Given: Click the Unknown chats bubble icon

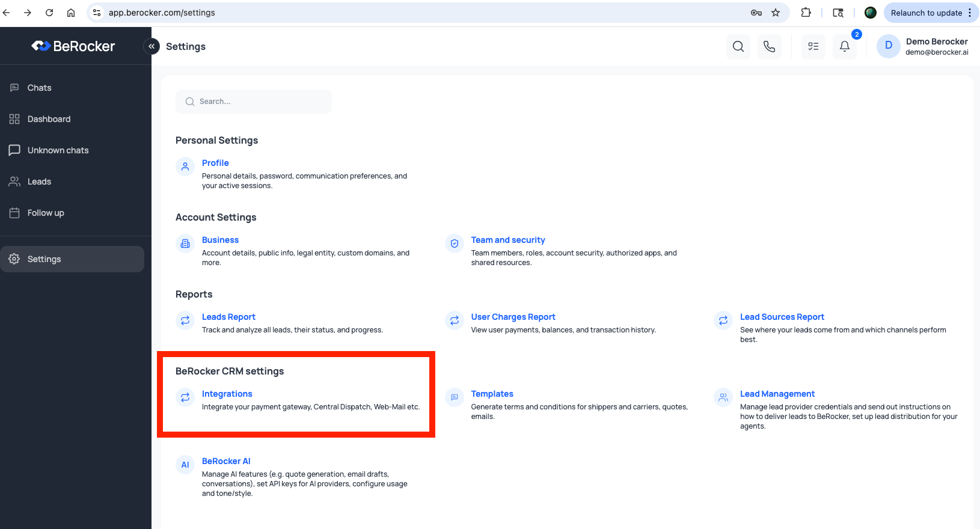Looking at the screenshot, I should pos(14,150).
